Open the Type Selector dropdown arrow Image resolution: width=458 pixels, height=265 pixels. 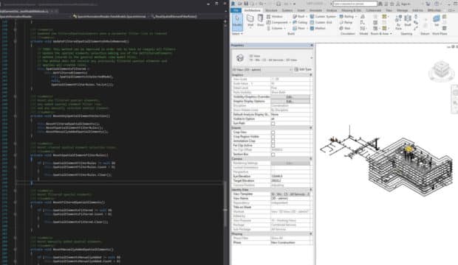(x=311, y=58)
